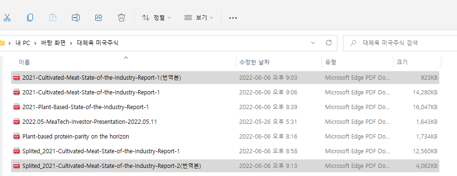Click the size value 16,047KB
This screenshot has height=176, width=457.
tap(425, 107)
